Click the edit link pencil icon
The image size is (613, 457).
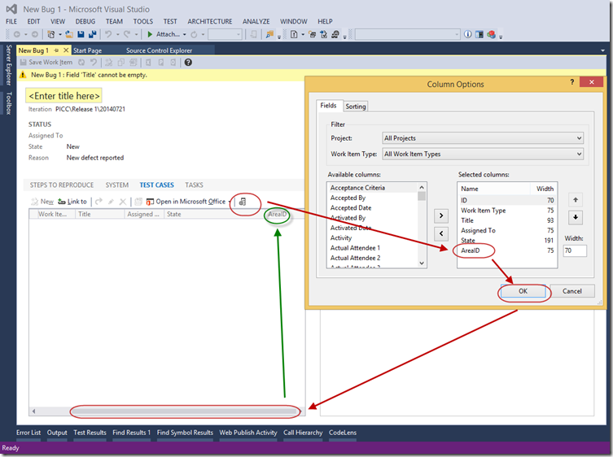click(x=111, y=202)
